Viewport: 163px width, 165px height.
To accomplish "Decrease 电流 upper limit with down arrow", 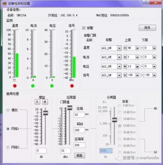I will (125, 57).
